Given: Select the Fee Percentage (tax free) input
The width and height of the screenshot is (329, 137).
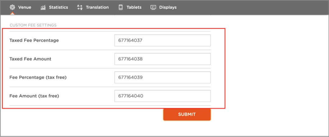Looking at the screenshot, I should click(x=162, y=77).
